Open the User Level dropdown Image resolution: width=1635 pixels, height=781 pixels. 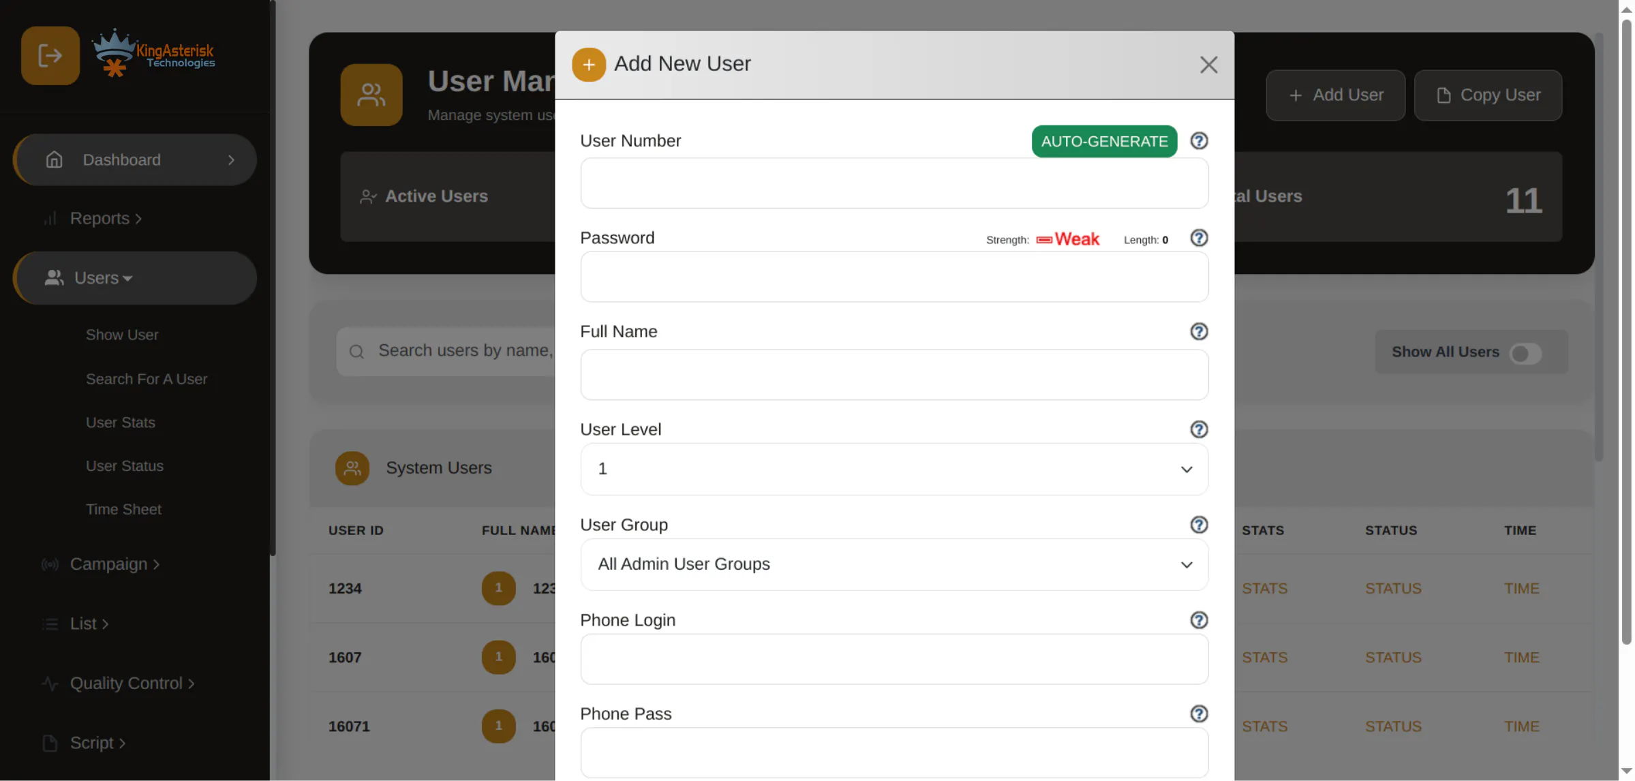pyautogui.click(x=894, y=470)
